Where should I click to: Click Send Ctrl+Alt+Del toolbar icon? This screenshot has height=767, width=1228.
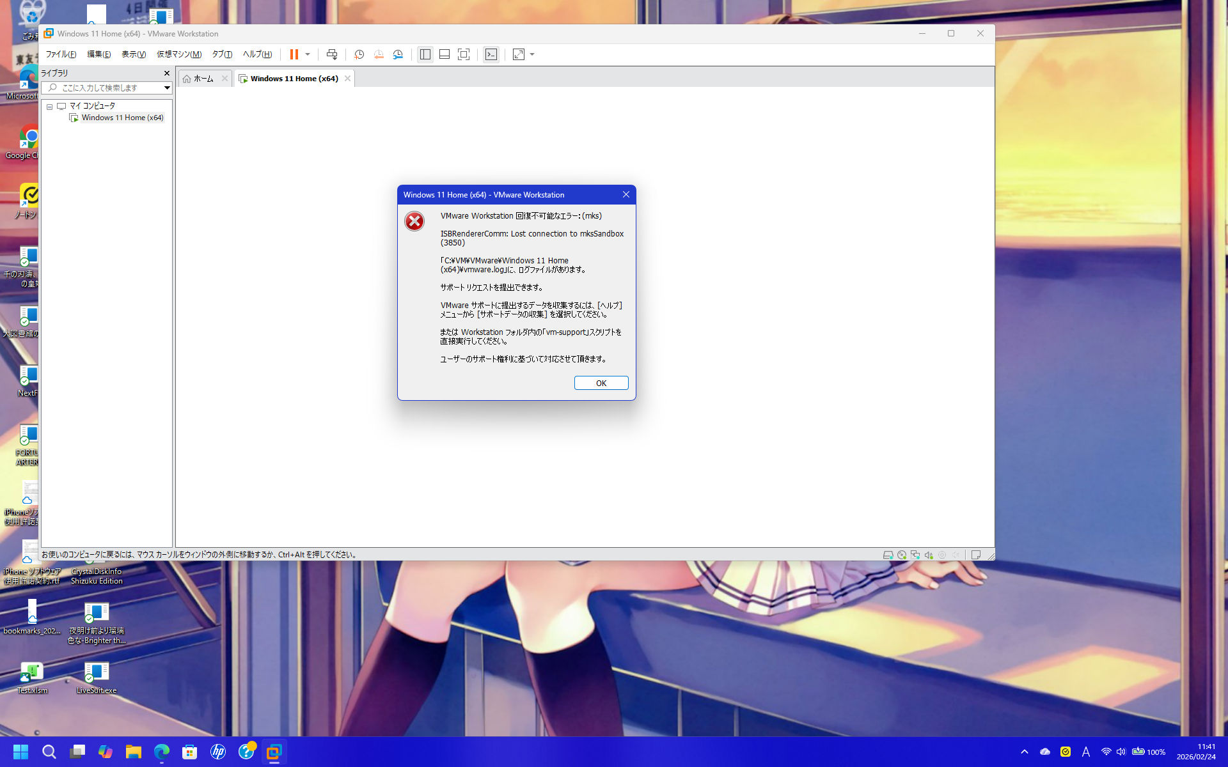[331, 54]
